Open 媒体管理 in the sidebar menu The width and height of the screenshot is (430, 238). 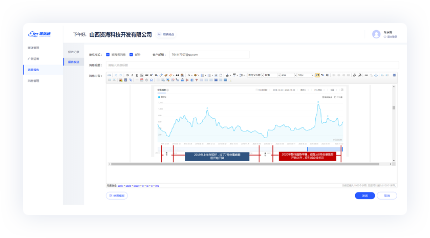click(33, 48)
